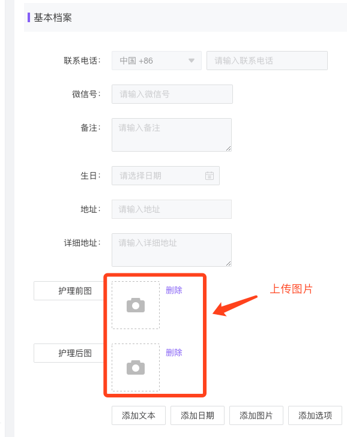Viewport: 347px width, 437px height.
Task: Grab the resize handle of 备注 textarea
Action: (x=228, y=149)
